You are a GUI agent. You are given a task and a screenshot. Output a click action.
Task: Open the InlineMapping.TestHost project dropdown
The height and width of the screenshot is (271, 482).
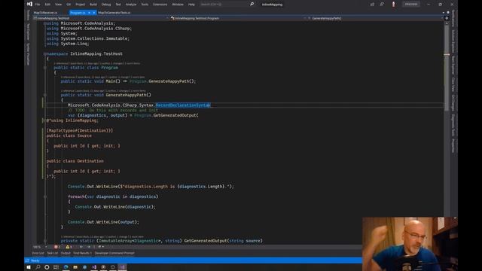[x=100, y=18]
